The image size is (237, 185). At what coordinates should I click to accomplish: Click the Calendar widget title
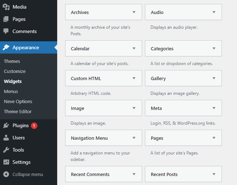click(x=80, y=48)
